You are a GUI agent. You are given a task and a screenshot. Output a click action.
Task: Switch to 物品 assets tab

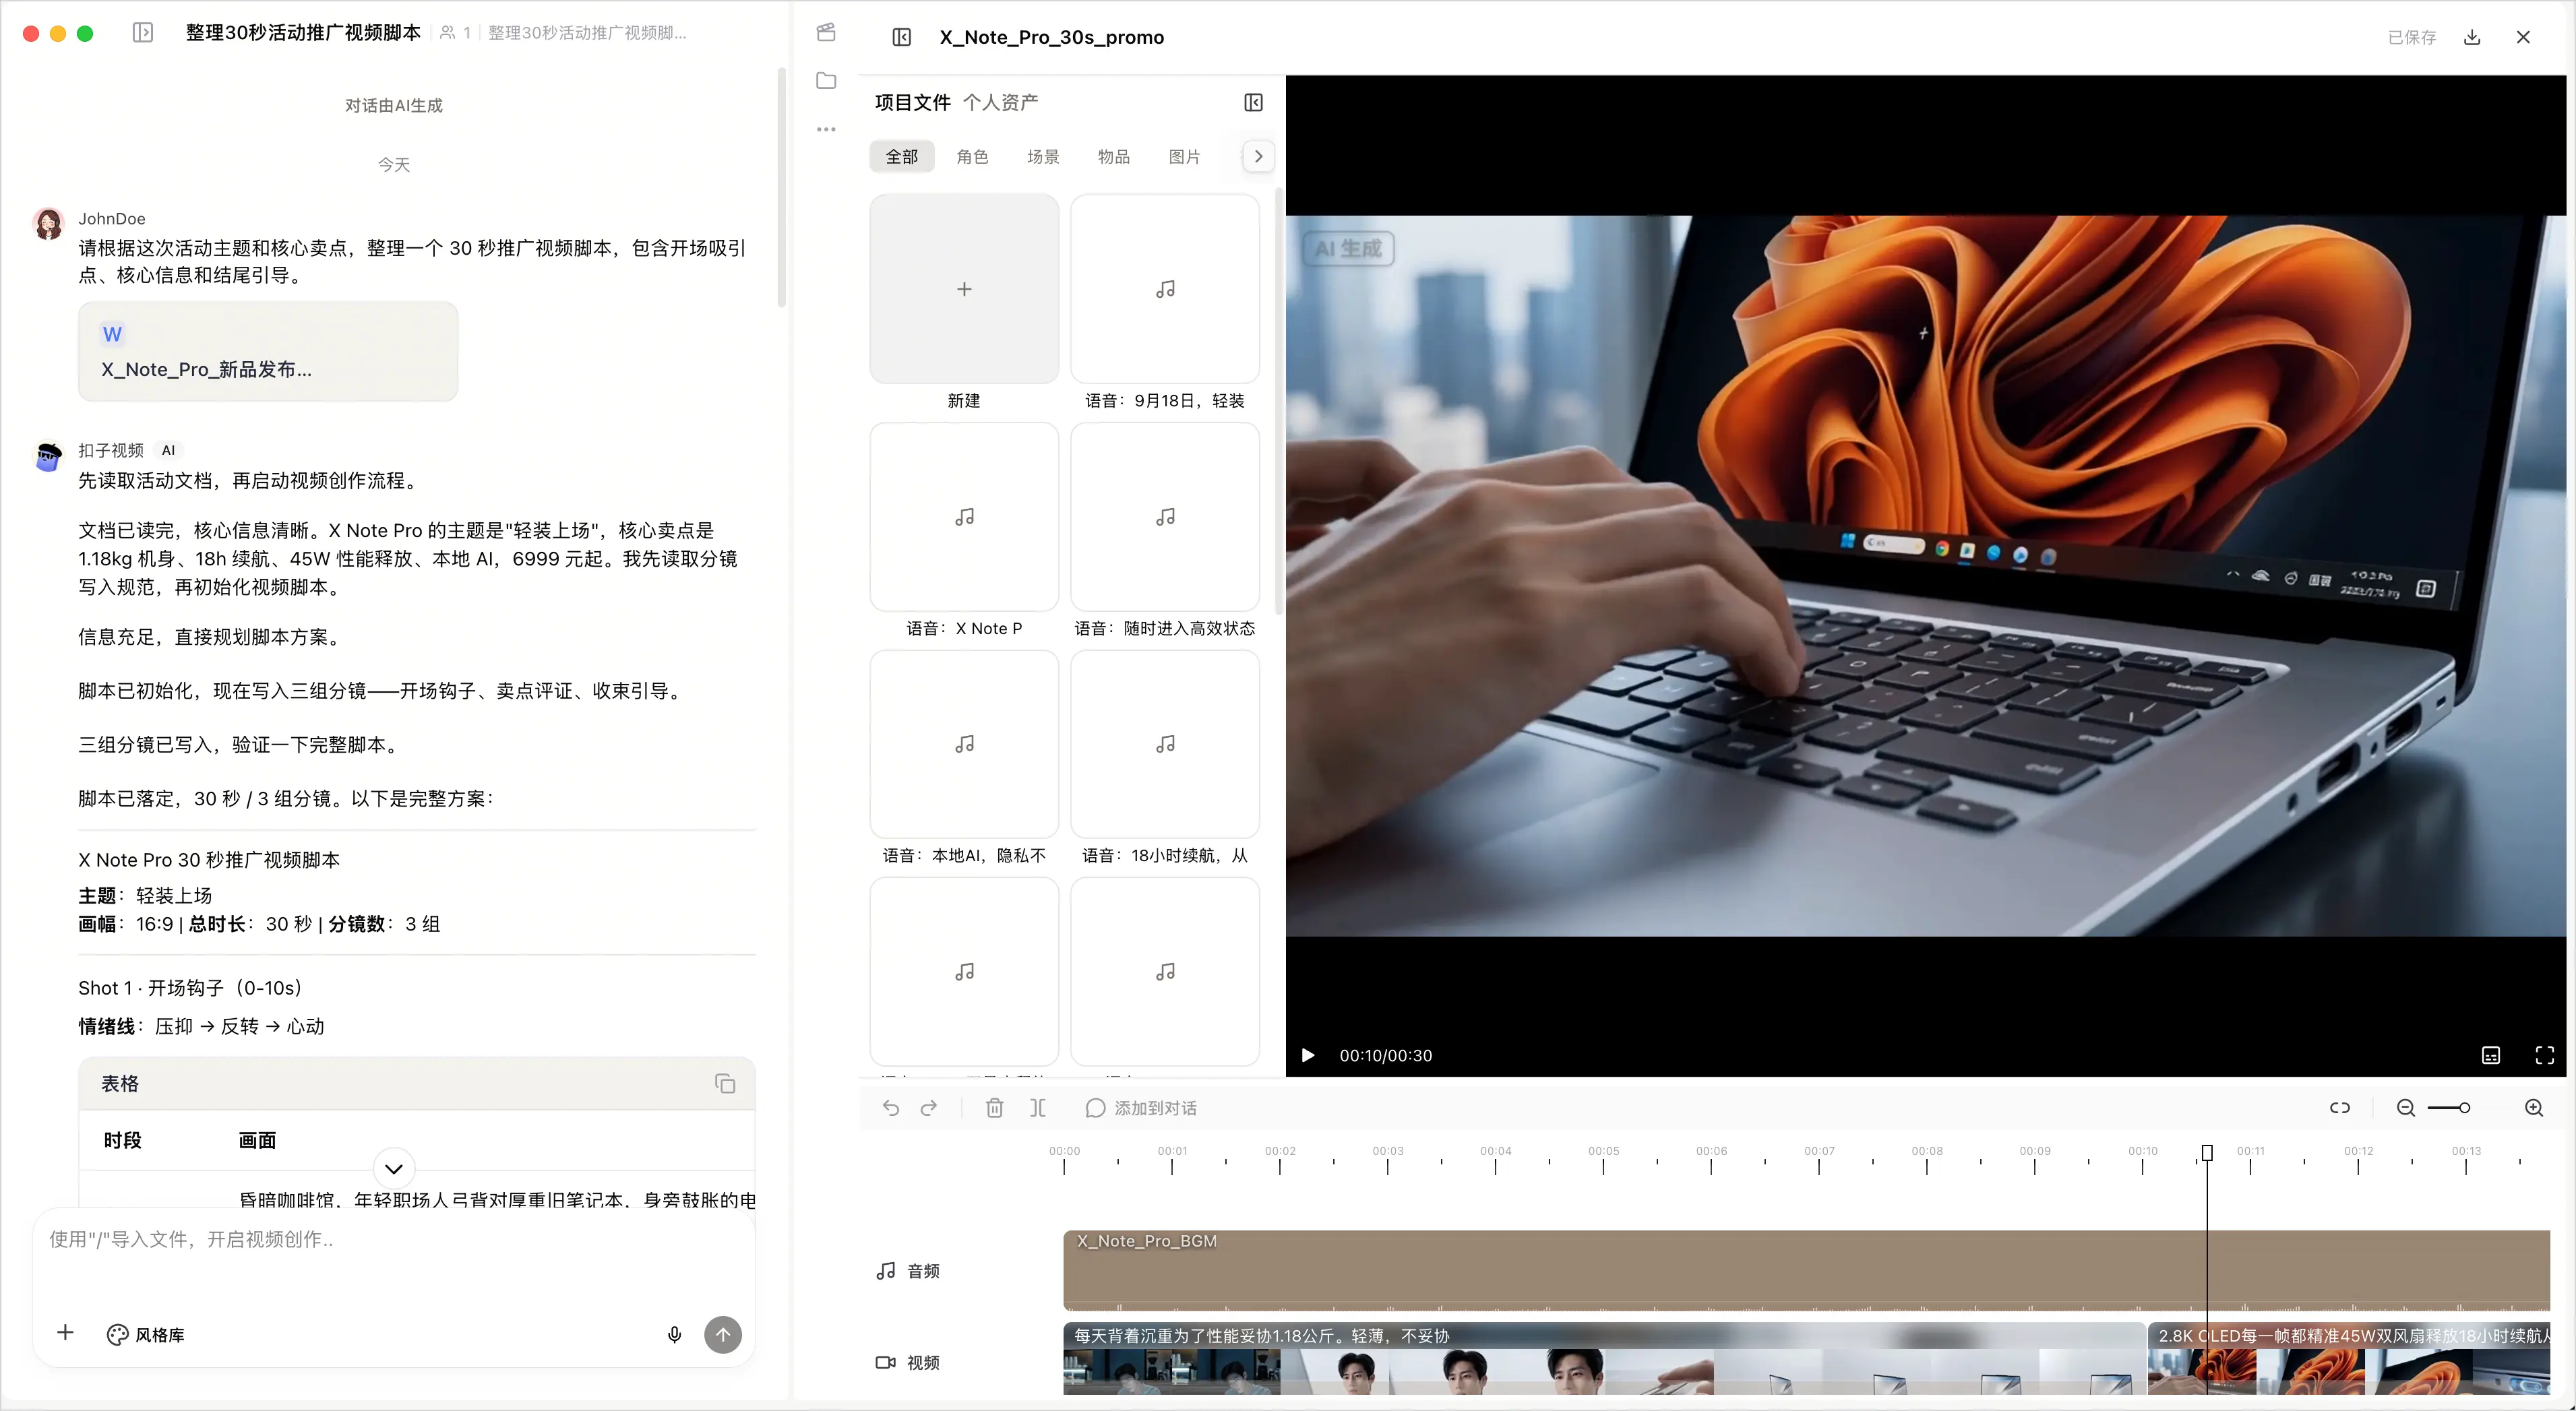click(1114, 156)
